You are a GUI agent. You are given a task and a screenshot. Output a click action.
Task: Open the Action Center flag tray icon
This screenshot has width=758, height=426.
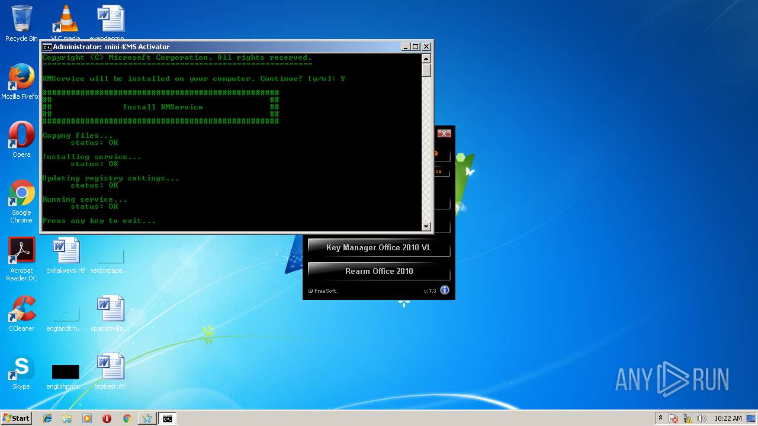click(673, 418)
